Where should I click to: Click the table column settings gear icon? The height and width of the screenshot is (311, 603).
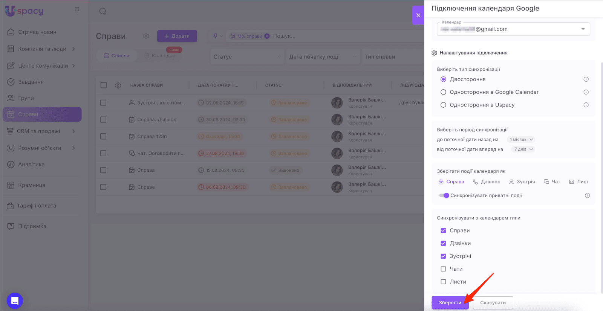[118, 85]
